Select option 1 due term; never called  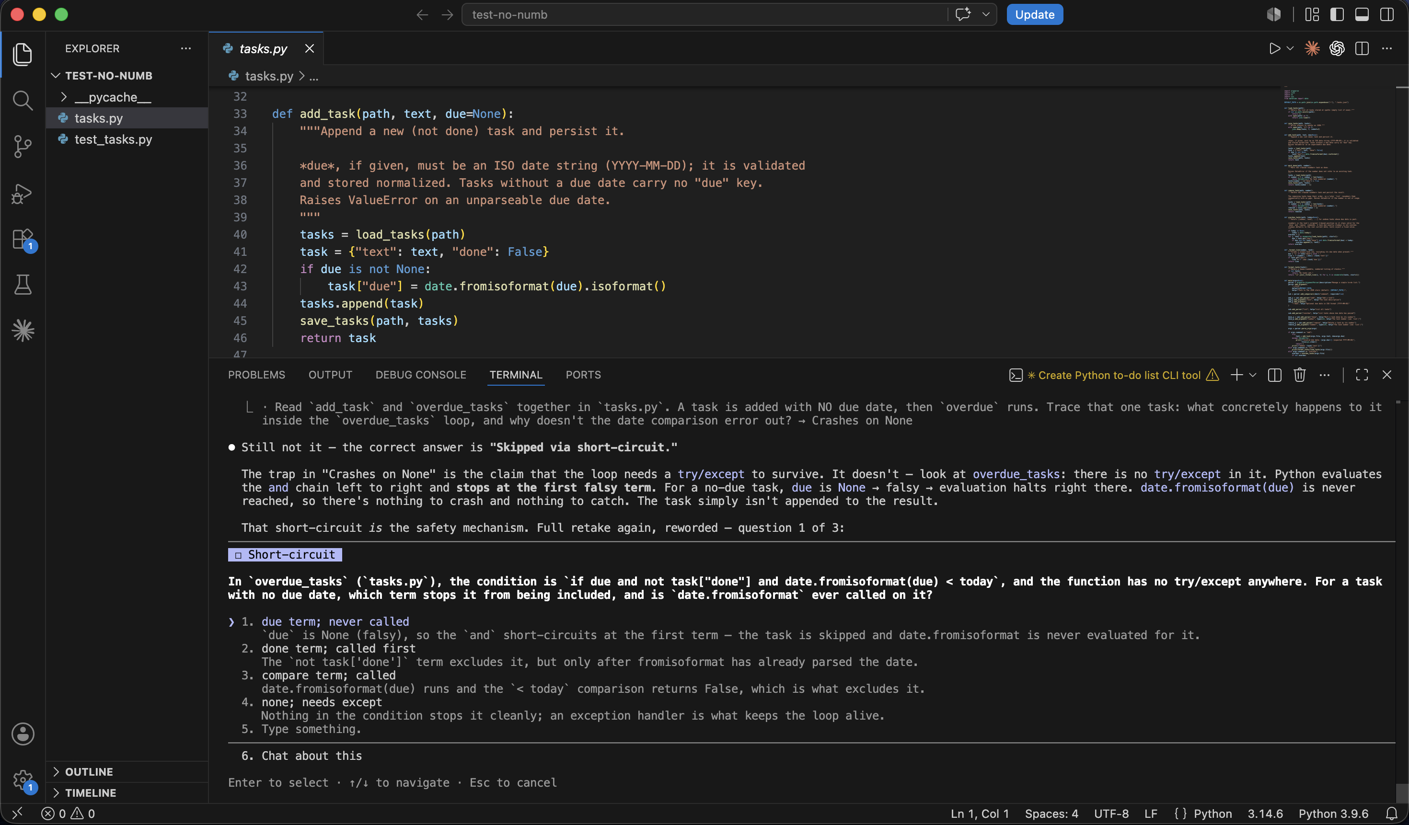(335, 621)
